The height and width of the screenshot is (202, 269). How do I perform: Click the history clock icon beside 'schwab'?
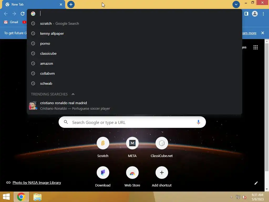point(33,83)
